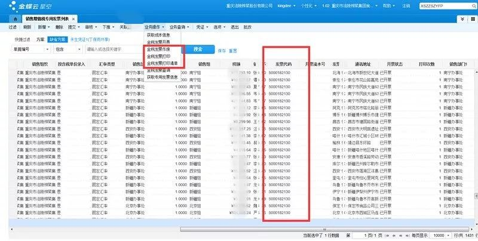The width and height of the screenshot is (478, 241).
Task: Go to the last page pager icon
Action: [x=406, y=236]
